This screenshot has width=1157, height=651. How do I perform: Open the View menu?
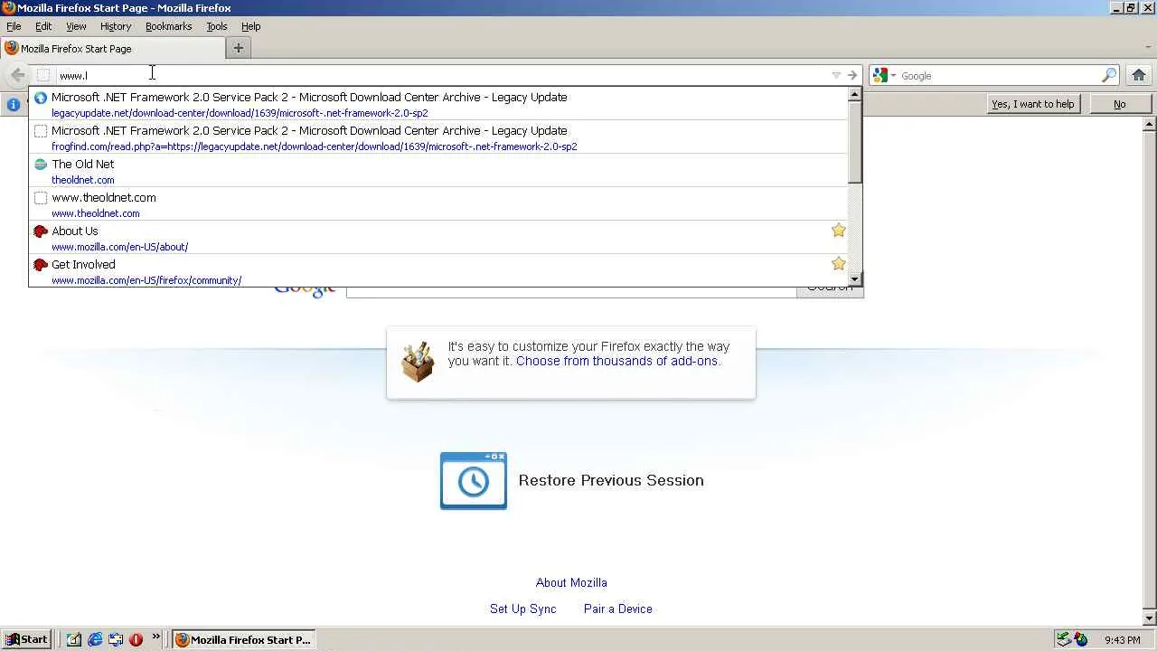pyautogui.click(x=76, y=26)
